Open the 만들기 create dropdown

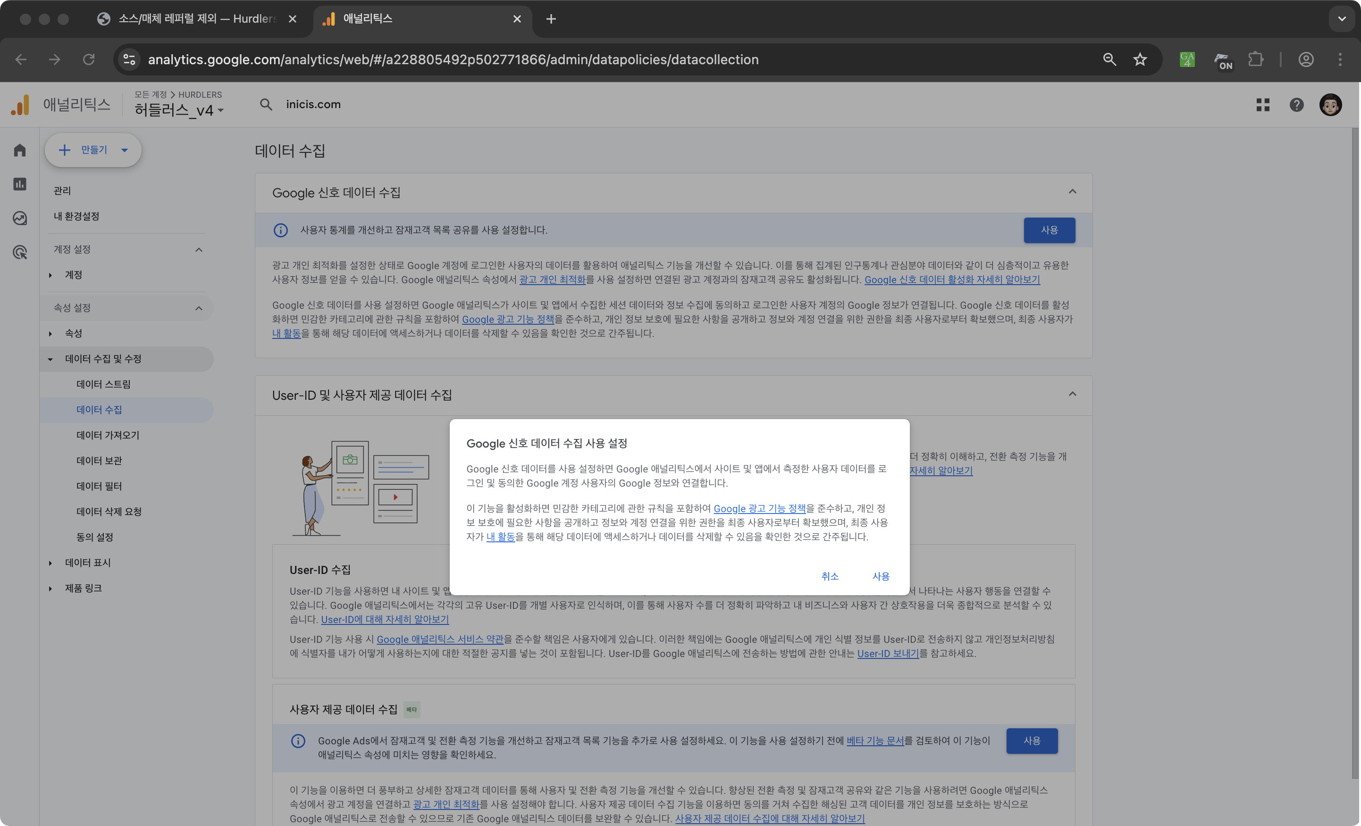pyautogui.click(x=93, y=150)
